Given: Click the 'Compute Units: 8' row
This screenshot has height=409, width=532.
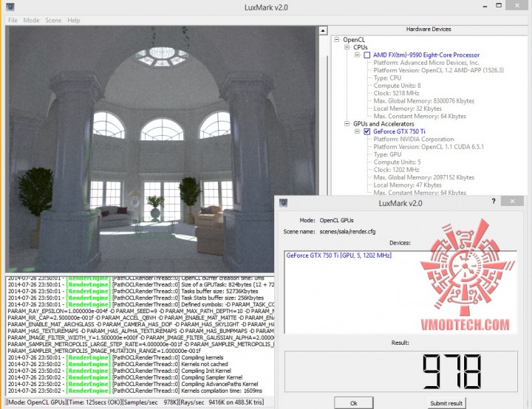Looking at the screenshot, I should tap(397, 86).
